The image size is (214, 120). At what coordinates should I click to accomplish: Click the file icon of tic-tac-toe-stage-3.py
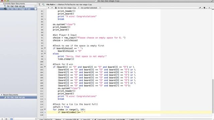point(5,9)
